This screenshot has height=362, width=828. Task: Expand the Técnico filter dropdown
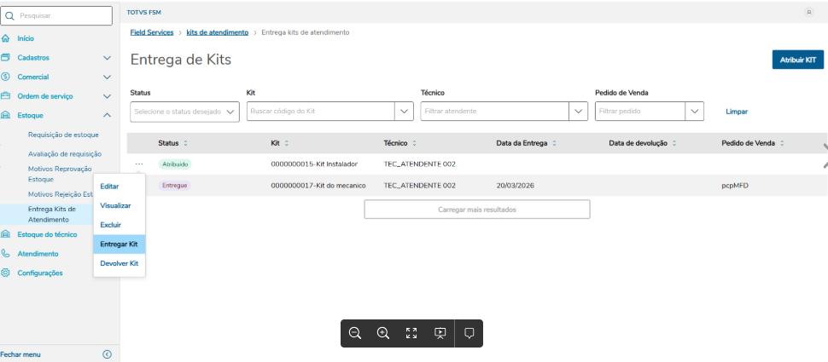click(x=579, y=112)
